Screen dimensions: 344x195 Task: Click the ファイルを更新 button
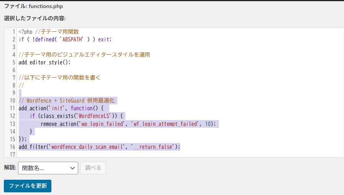(28, 186)
